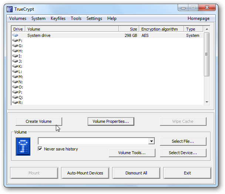Select the G: drive icon

(x=15, y=46)
